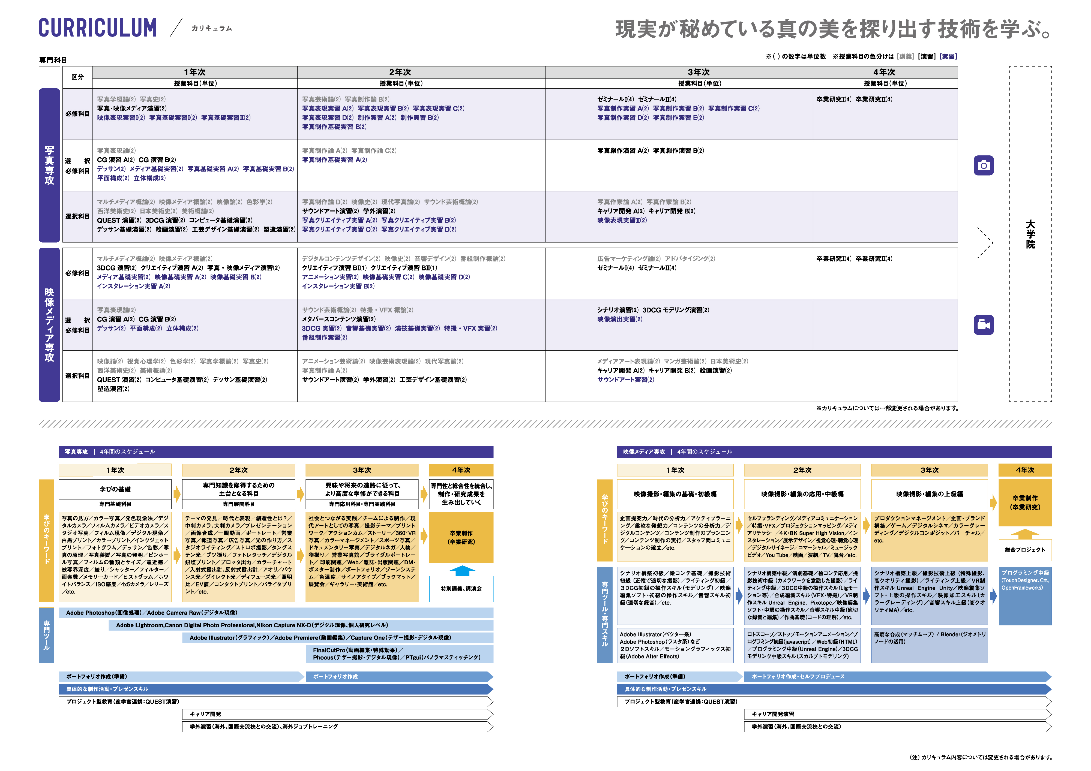Click the dashed 大学院 box
Image resolution: width=1091 pixels, height=771 pixels.
click(1030, 234)
